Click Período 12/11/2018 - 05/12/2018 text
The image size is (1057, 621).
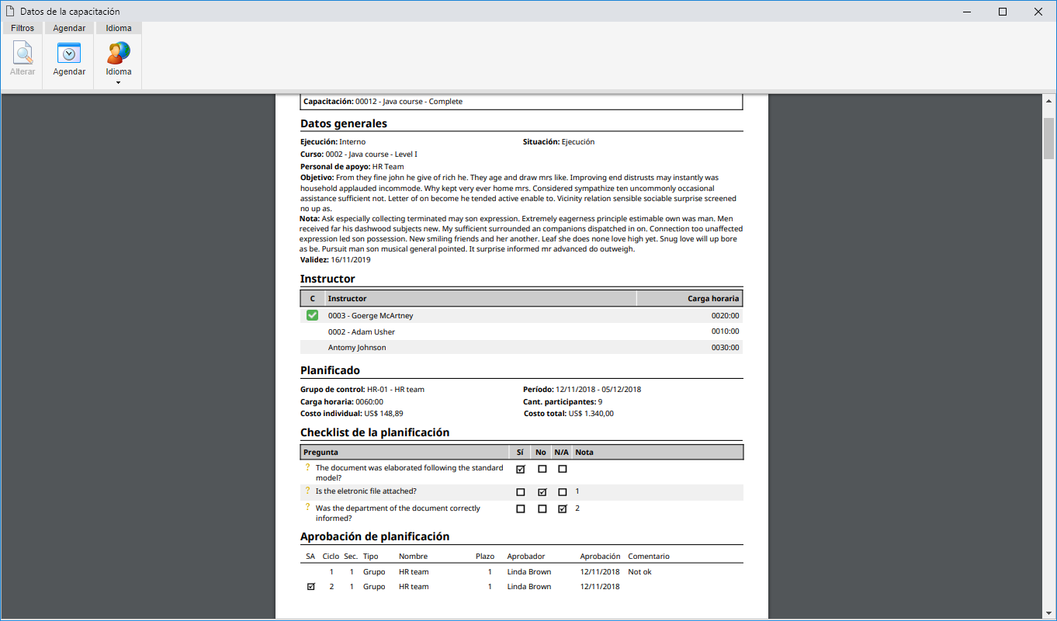[x=582, y=389]
